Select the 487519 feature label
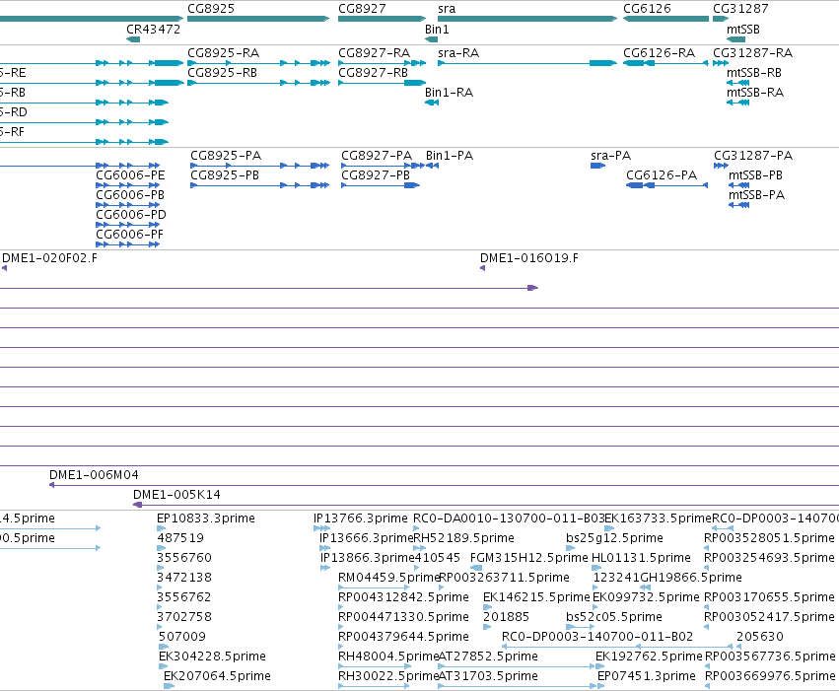This screenshot has width=839, height=691. [x=180, y=538]
